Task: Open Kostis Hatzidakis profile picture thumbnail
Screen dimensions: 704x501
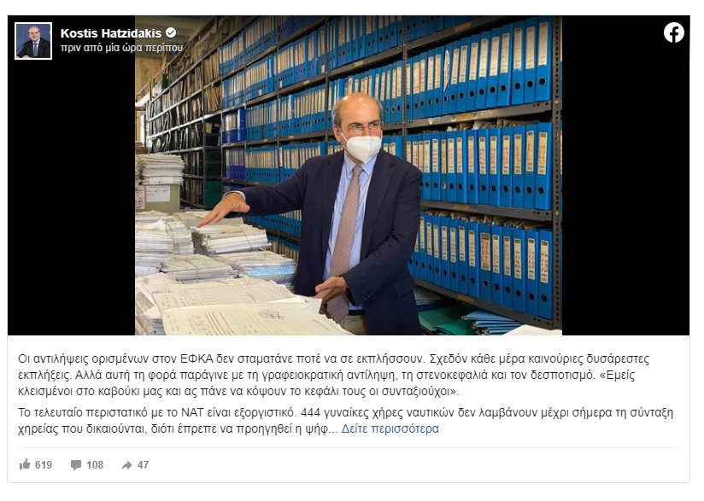Action: [33, 41]
